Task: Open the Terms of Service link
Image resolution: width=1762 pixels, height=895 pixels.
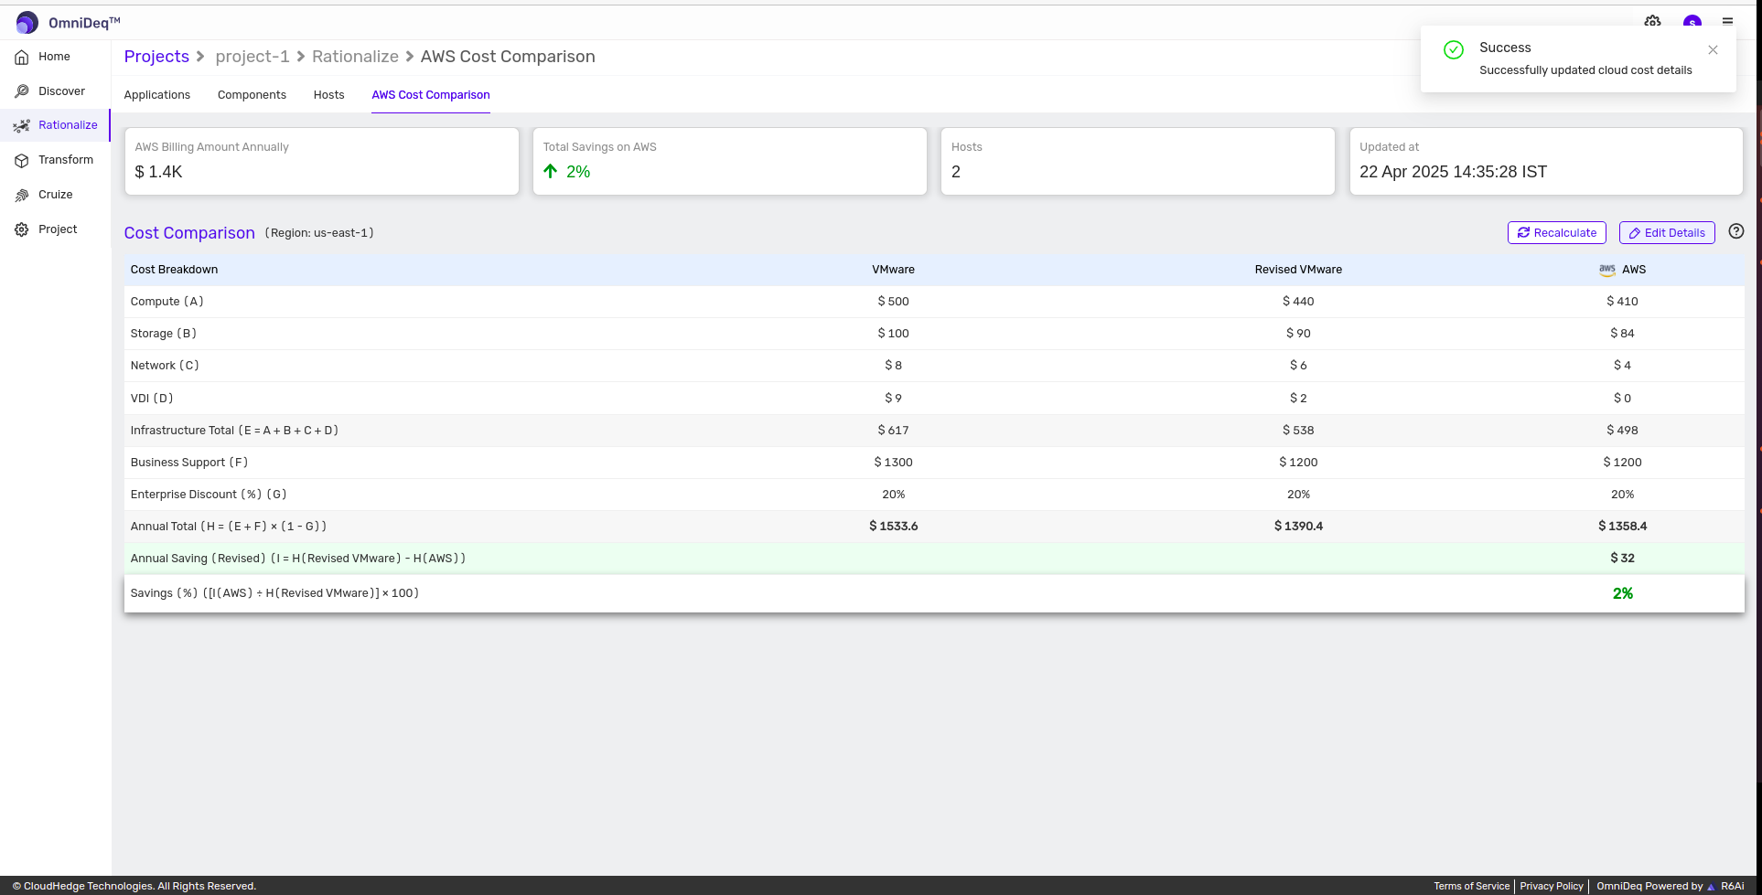Action: pos(1471,886)
